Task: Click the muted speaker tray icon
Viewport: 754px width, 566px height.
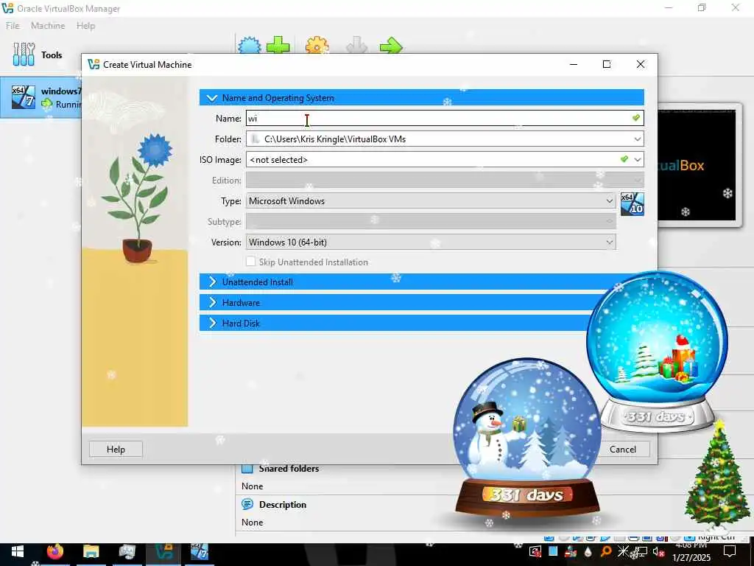Action: tap(658, 551)
